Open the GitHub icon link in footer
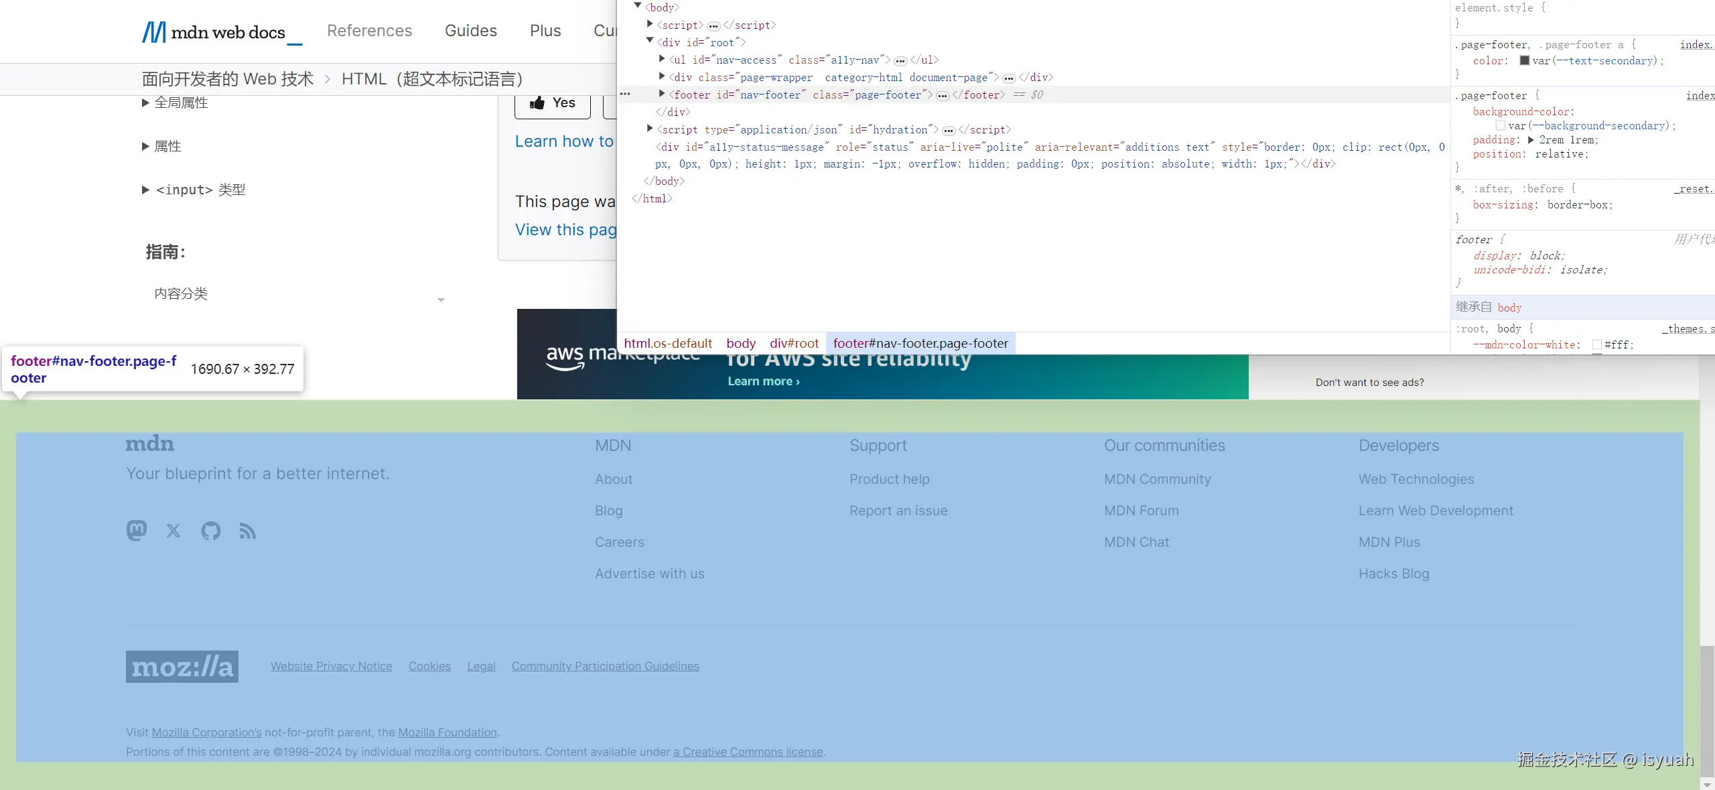Viewport: 1715px width, 790px height. coord(210,531)
